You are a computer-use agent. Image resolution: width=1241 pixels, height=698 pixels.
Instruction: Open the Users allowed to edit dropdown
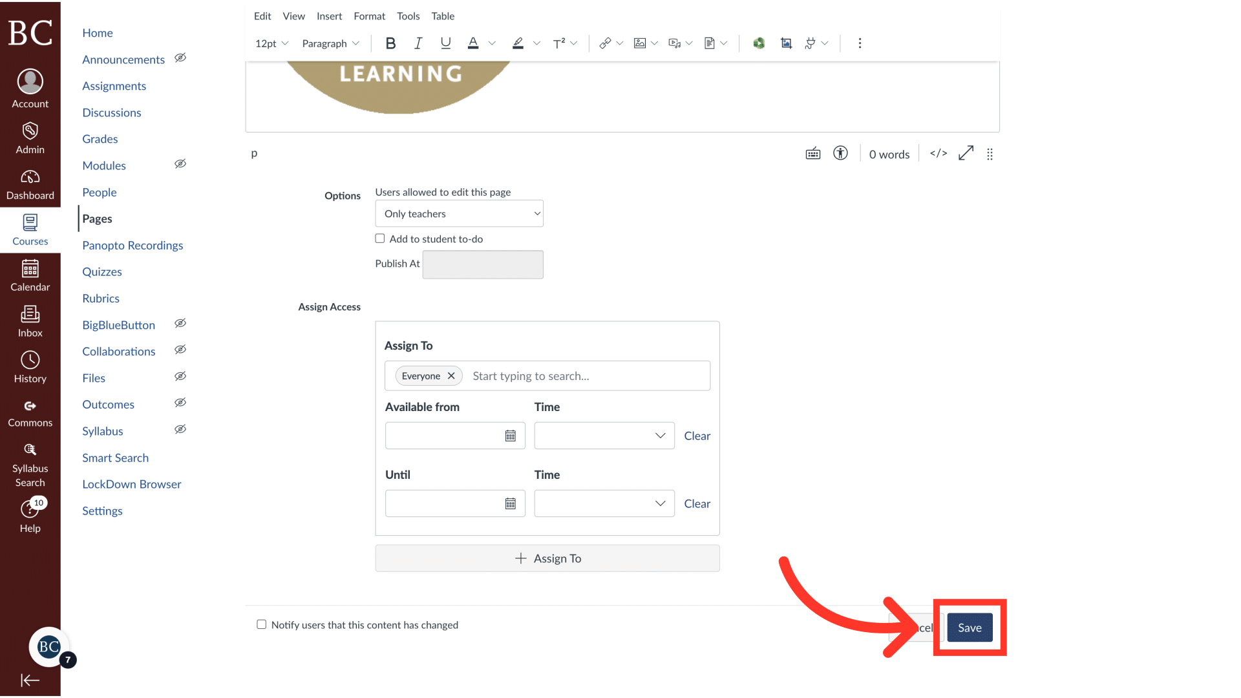point(459,213)
